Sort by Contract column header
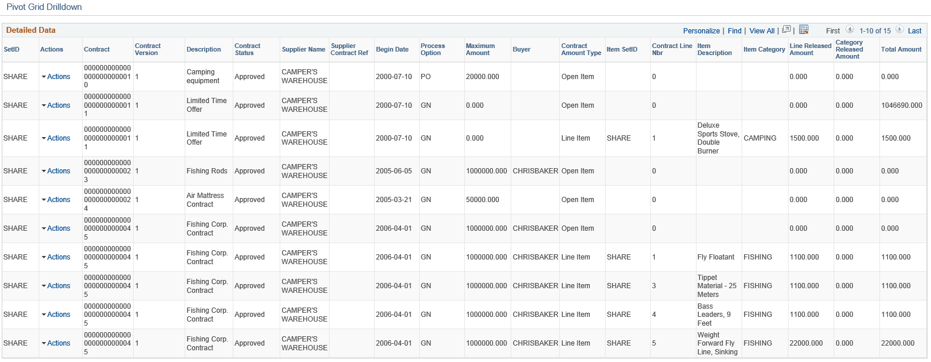Viewport: 931px width, 362px height. click(x=97, y=49)
